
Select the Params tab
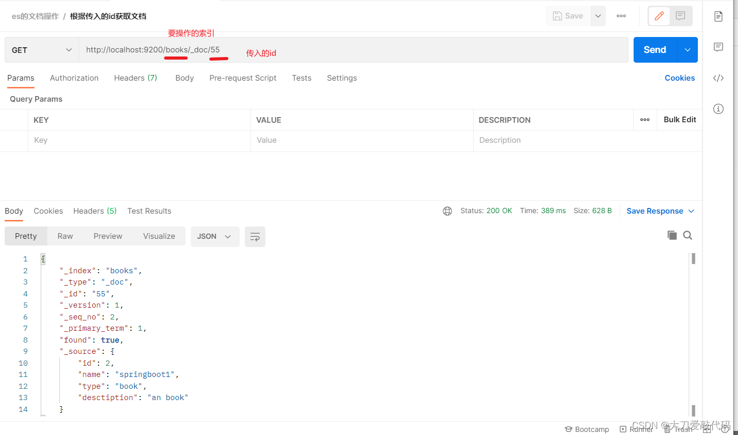point(21,78)
